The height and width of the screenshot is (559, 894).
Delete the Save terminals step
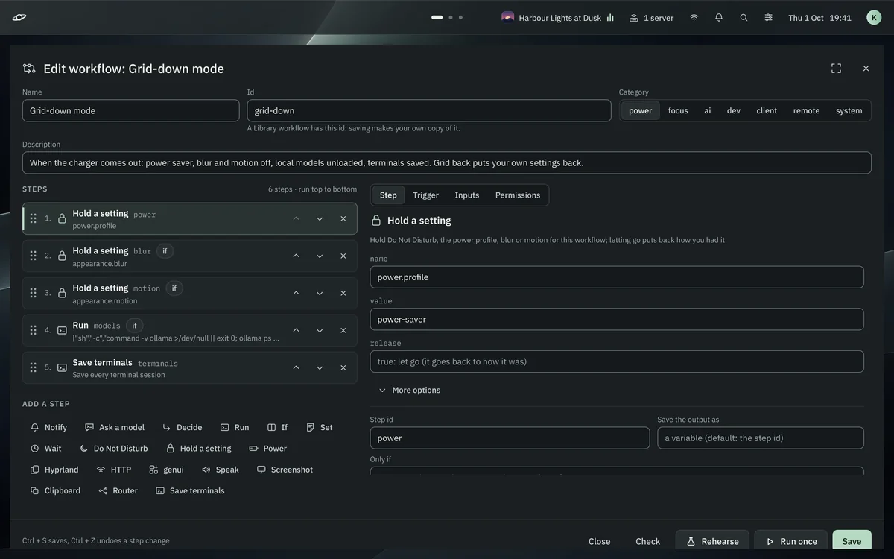343,367
